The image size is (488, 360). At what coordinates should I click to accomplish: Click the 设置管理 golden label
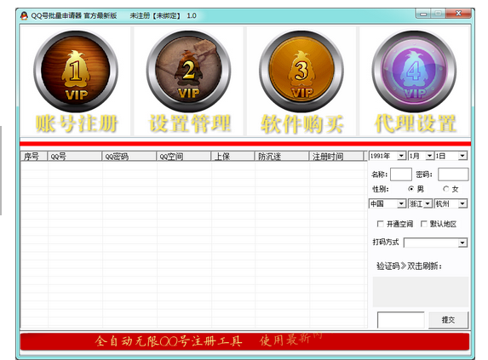(x=190, y=123)
